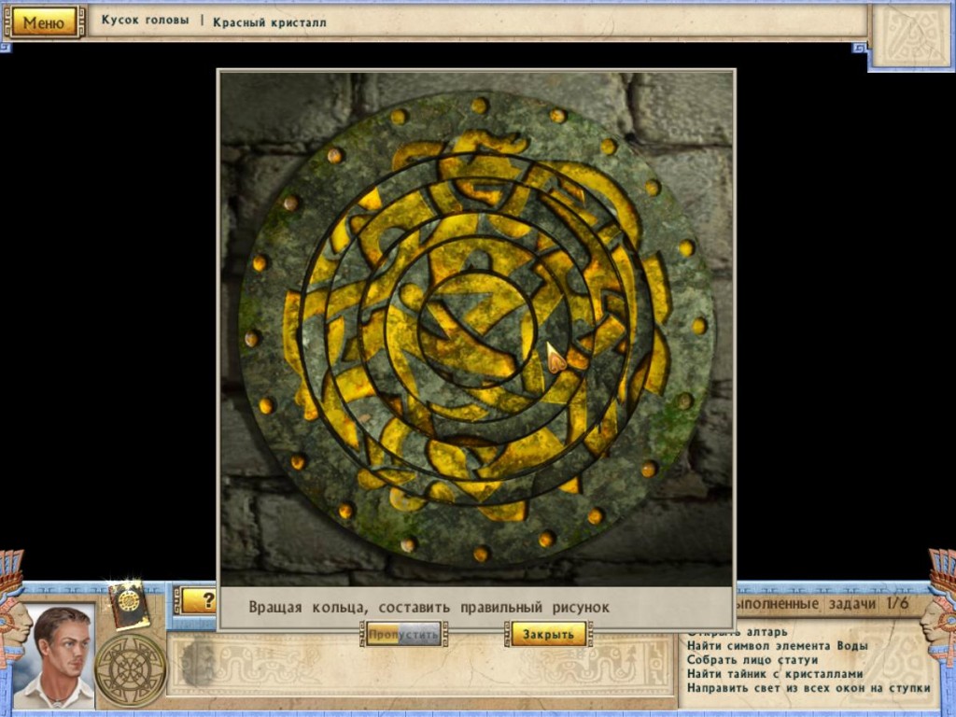The image size is (956, 717).
Task: Click the Закрыть button to close puzzle
Action: click(x=547, y=634)
